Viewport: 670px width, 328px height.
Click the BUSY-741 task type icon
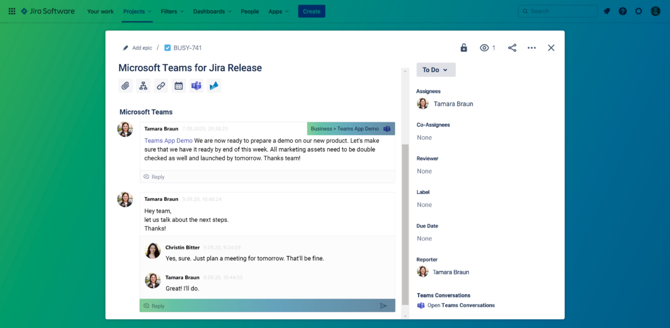click(x=168, y=48)
